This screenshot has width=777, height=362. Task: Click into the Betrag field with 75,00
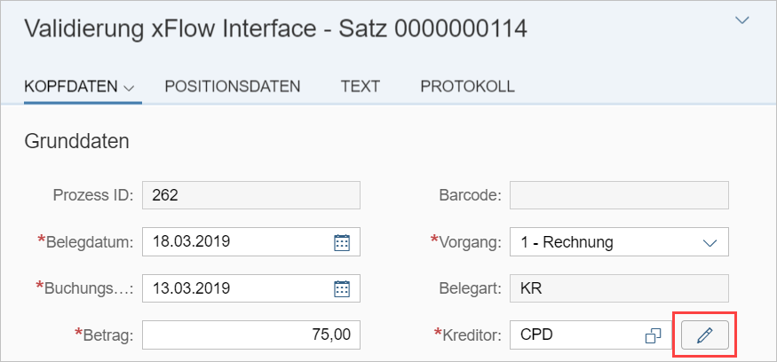(250, 335)
